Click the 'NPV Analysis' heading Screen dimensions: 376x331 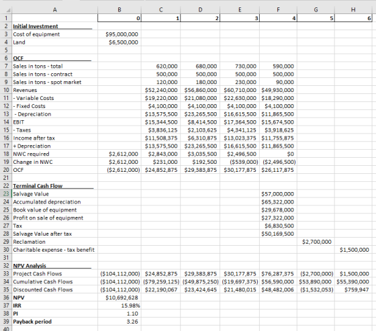pos(30,266)
